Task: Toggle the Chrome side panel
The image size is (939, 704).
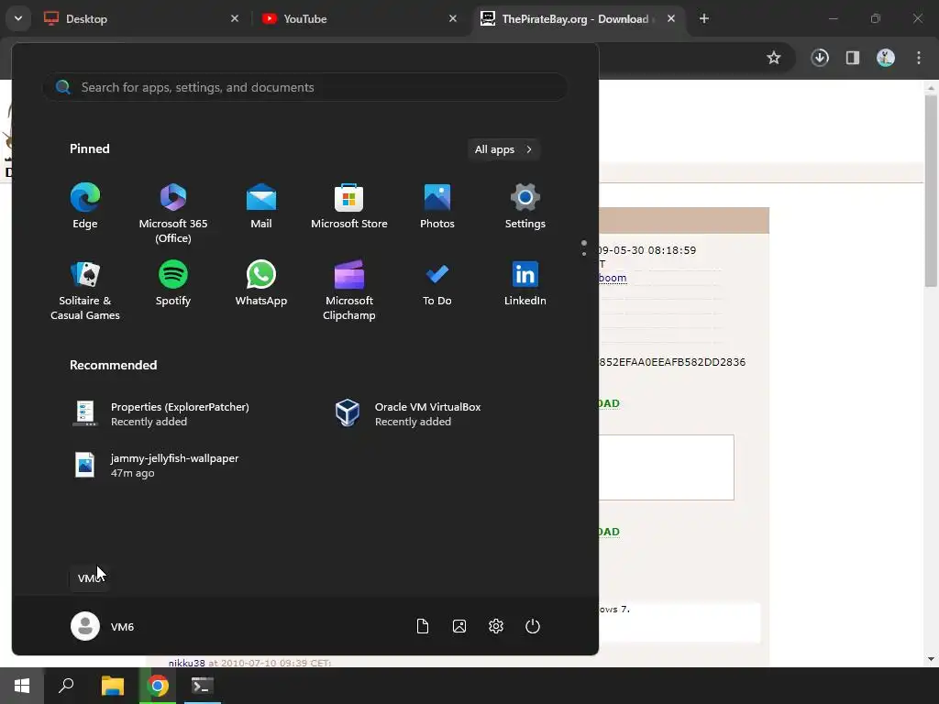Action: [x=853, y=58]
